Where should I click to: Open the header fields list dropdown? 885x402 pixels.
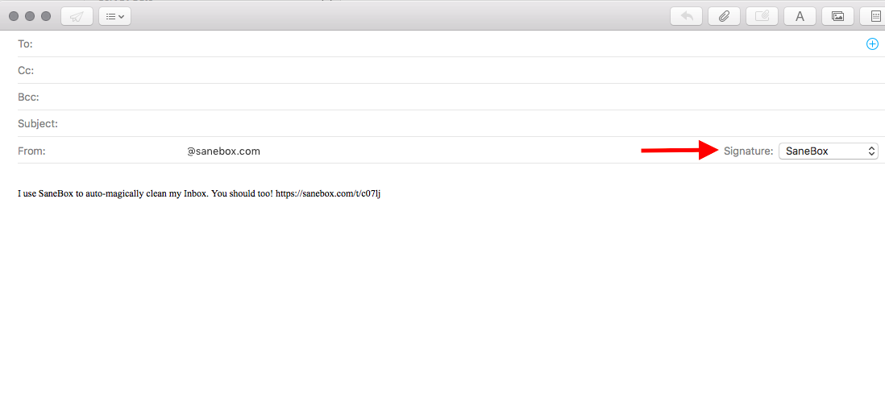115,16
